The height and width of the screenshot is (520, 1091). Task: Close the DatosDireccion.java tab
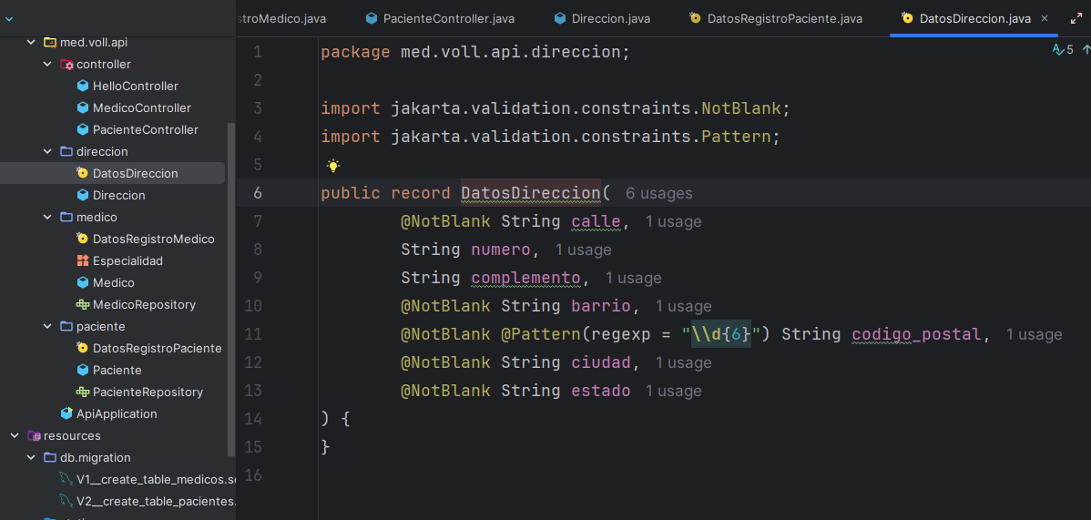tap(1045, 19)
